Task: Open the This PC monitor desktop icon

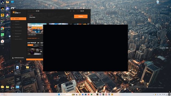Action: click(13, 2)
